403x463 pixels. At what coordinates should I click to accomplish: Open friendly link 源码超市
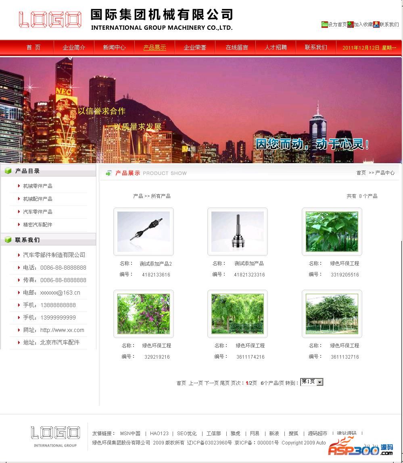click(317, 434)
